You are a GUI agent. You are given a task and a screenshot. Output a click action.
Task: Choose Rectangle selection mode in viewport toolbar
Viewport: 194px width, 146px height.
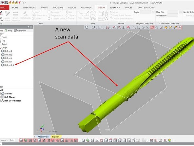(138, 27)
